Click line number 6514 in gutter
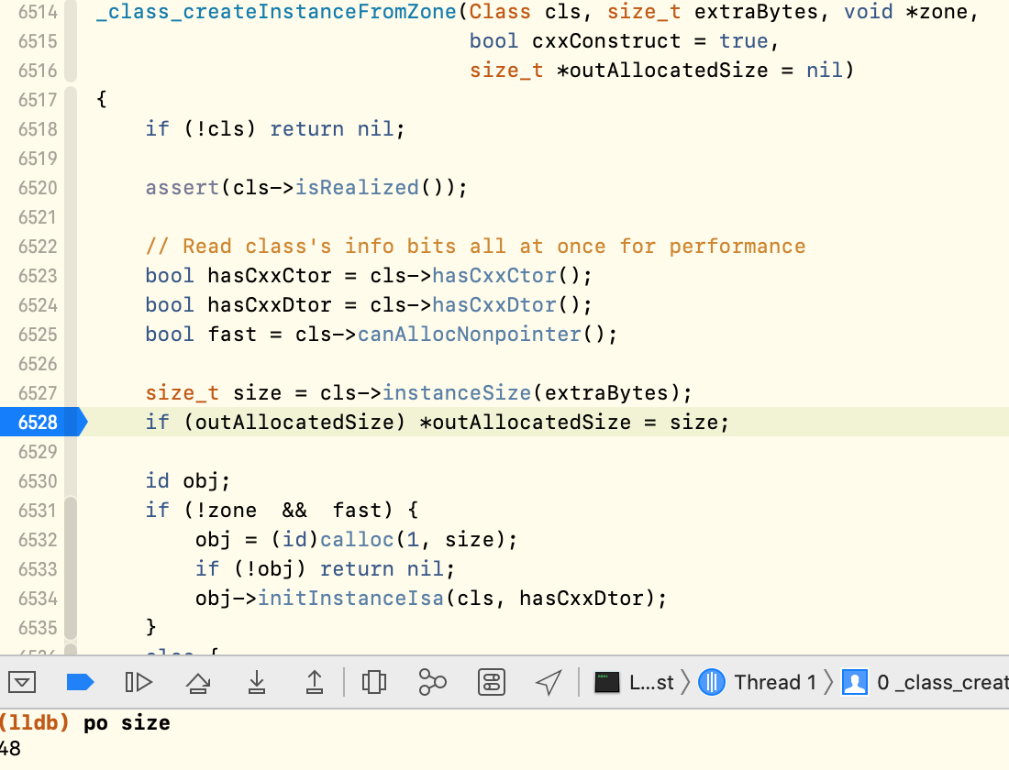 tap(38, 12)
